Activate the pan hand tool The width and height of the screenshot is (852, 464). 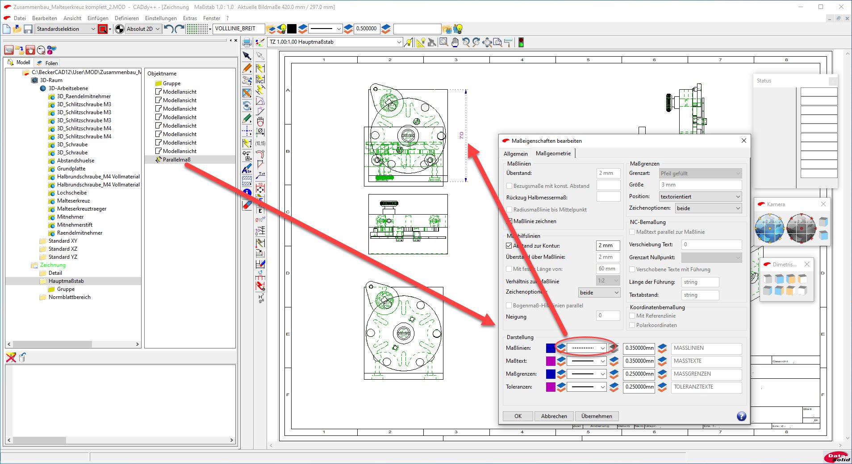pos(455,42)
